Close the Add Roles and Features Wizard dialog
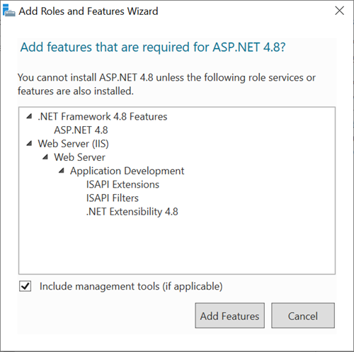Screen dimensions: 354x352 point(339,11)
